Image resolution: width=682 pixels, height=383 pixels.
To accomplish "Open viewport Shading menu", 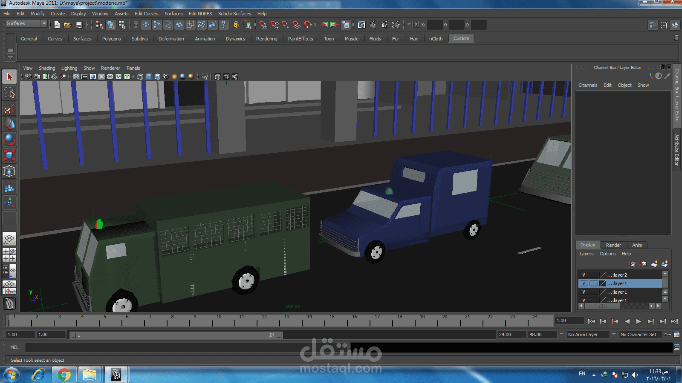I will pos(47,68).
